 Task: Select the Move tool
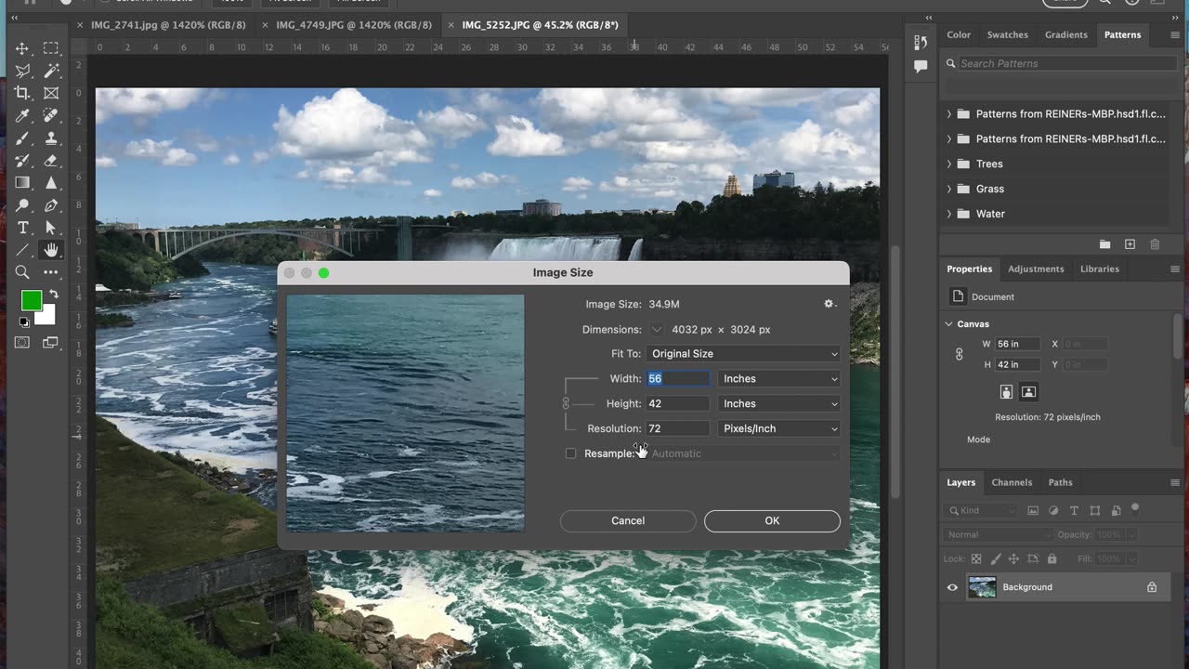22,48
